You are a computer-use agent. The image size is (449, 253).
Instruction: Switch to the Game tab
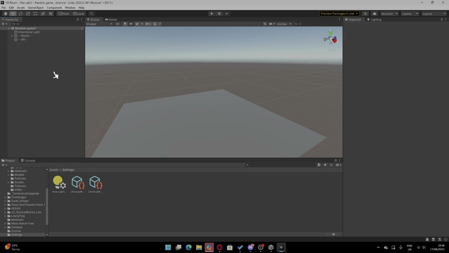[x=111, y=19]
